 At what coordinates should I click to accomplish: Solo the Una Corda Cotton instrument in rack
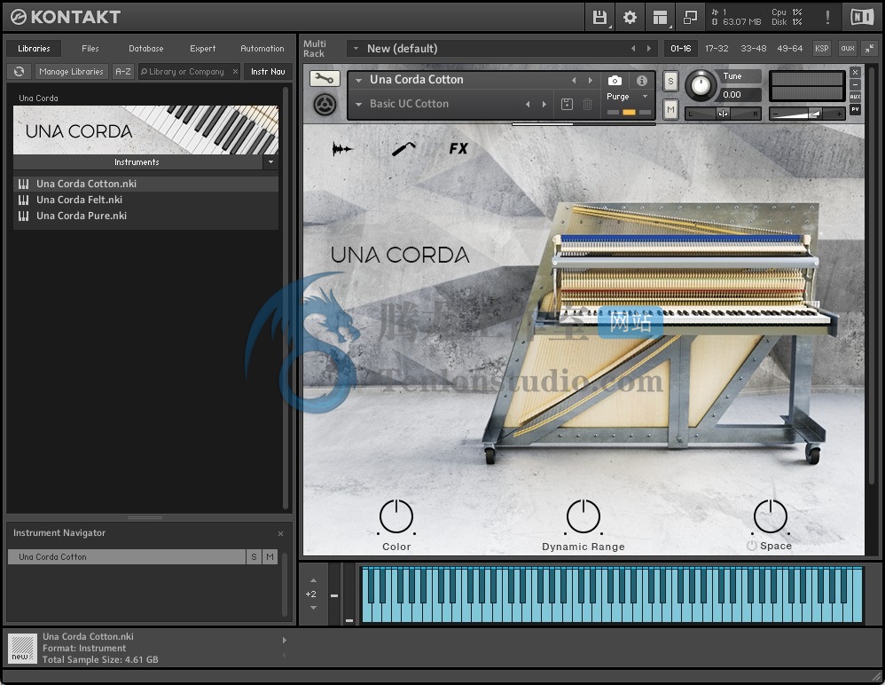coord(670,81)
